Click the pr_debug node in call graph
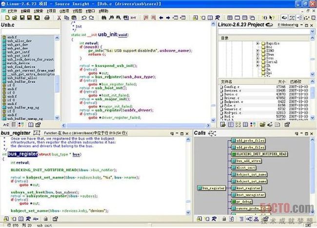The height and width of the screenshot is (228, 317). [242, 202]
